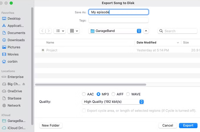Click the Project file icon
The width and height of the screenshot is (200, 132).
[x=43, y=50]
